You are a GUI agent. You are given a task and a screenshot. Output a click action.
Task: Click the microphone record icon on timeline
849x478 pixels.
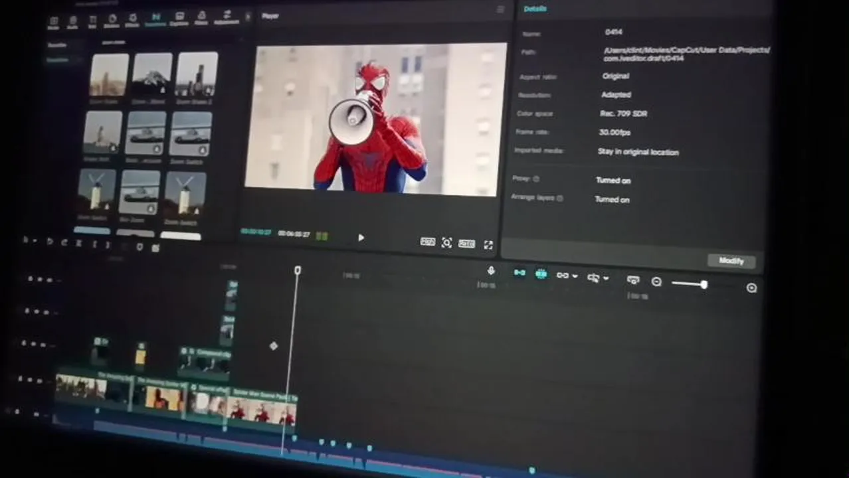tap(491, 271)
